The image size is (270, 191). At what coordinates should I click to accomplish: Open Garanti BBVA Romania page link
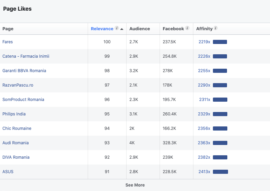24,71
